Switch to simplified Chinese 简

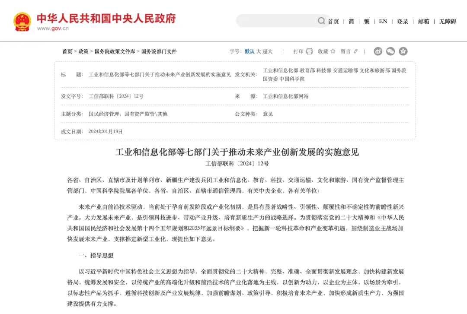click(x=351, y=22)
